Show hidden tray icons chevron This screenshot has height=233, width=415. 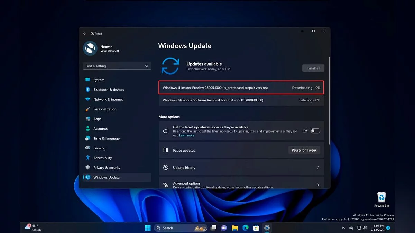pyautogui.click(x=343, y=228)
